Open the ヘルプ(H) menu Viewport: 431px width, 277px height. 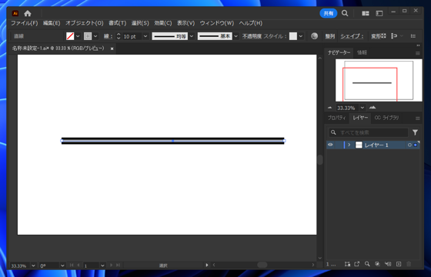pyautogui.click(x=251, y=23)
